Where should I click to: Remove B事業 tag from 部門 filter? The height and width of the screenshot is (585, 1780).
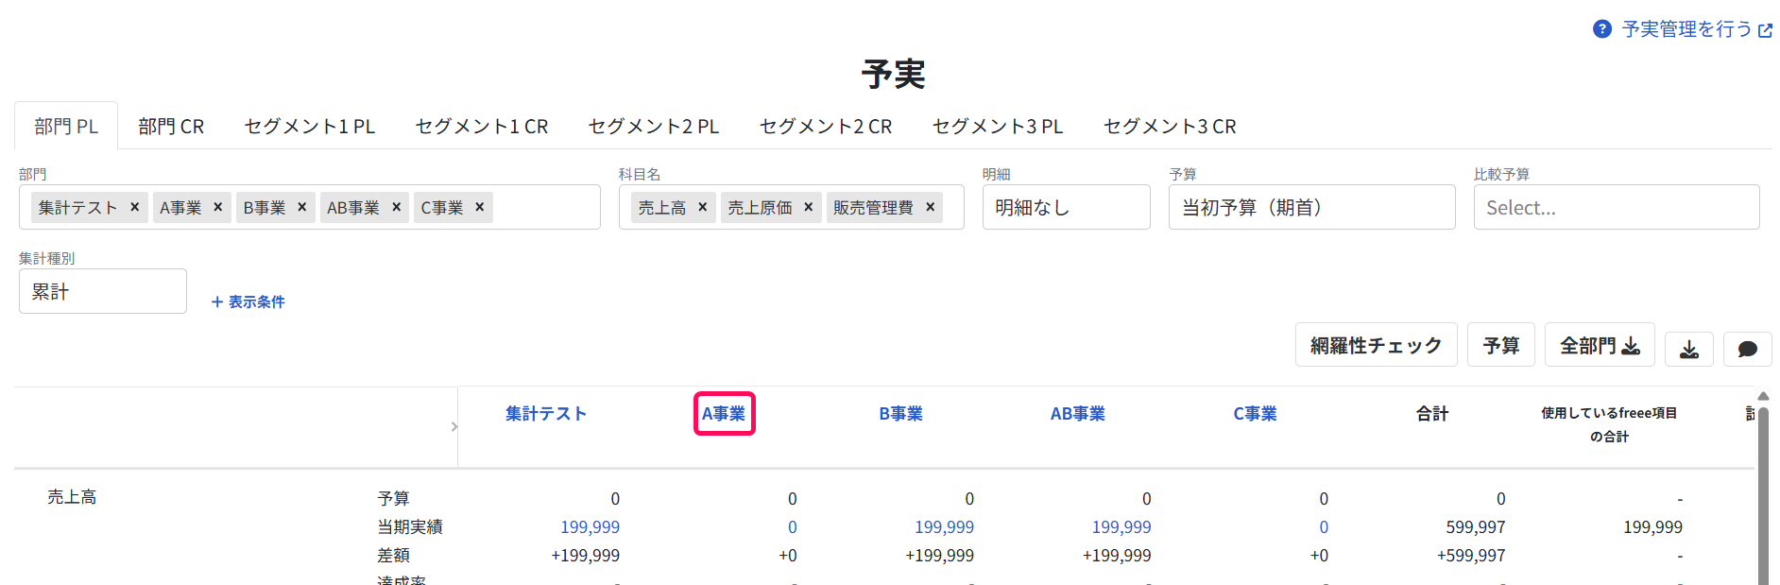point(302,207)
